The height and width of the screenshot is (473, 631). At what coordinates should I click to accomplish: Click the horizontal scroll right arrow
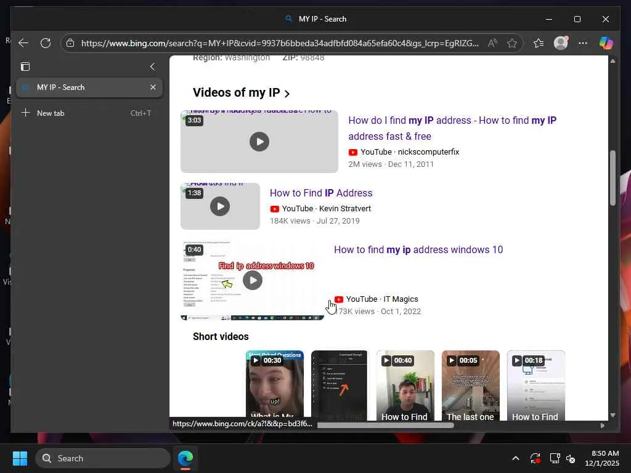click(603, 425)
